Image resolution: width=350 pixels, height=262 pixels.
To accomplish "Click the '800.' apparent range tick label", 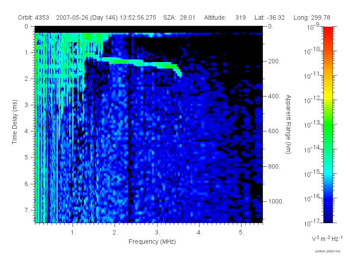I will [x=274, y=166].
